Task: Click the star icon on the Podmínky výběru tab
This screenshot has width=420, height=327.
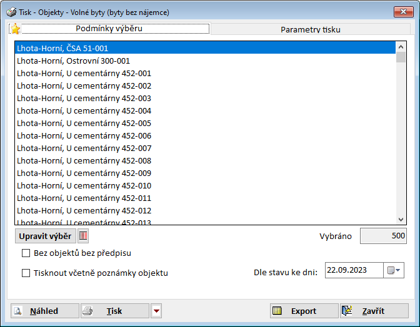Action: 16,29
